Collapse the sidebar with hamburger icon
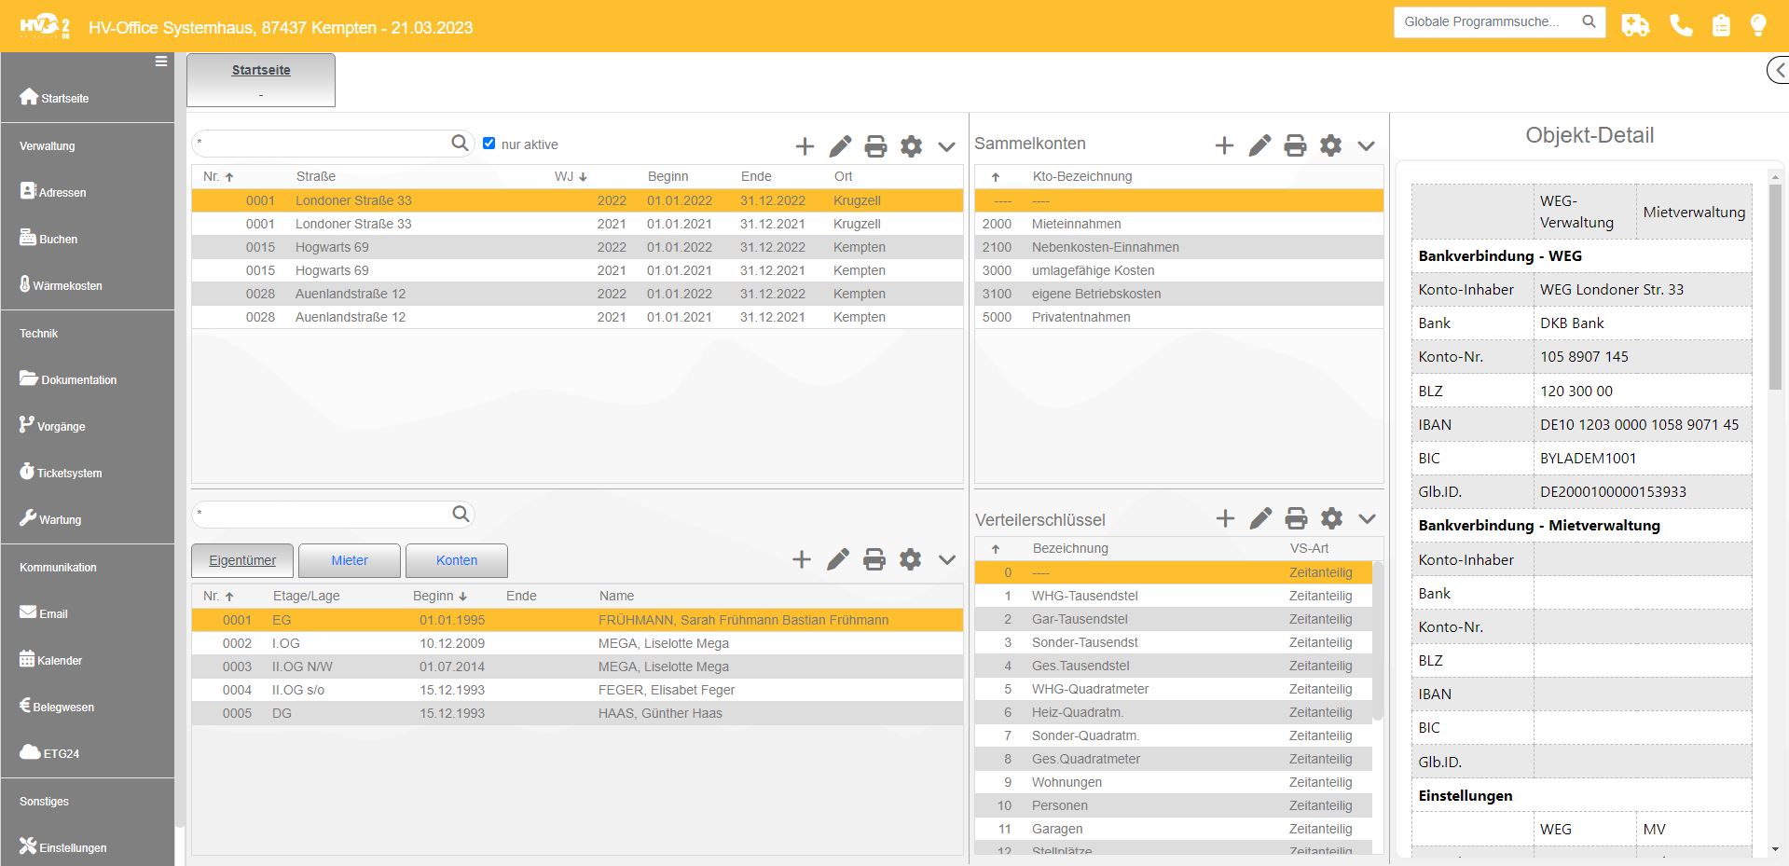Image resolution: width=1789 pixels, height=866 pixels. tap(161, 62)
